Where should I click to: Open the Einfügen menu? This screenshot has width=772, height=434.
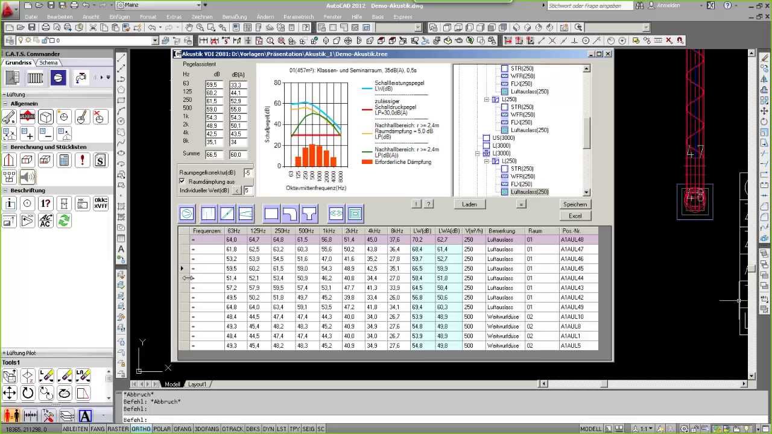pyautogui.click(x=119, y=17)
